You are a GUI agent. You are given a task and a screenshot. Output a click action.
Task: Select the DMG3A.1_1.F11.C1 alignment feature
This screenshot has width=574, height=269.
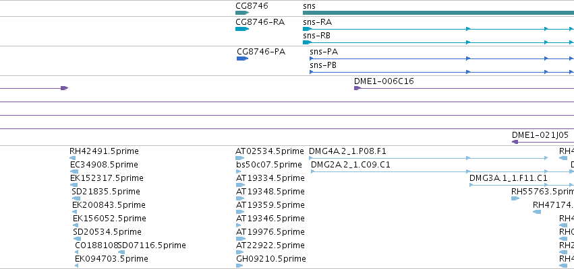(521, 185)
